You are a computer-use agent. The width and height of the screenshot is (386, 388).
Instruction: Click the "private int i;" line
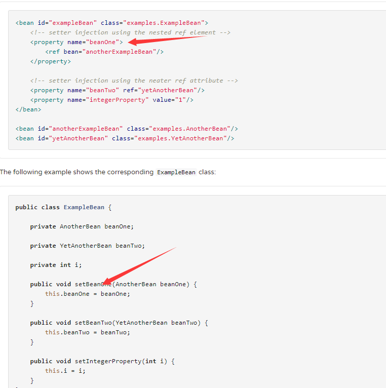click(x=56, y=265)
